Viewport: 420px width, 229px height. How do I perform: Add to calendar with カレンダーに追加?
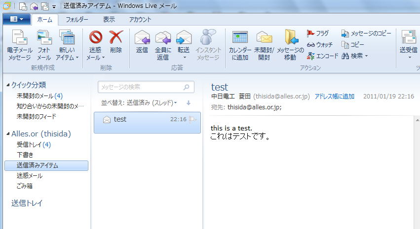tap(240, 45)
